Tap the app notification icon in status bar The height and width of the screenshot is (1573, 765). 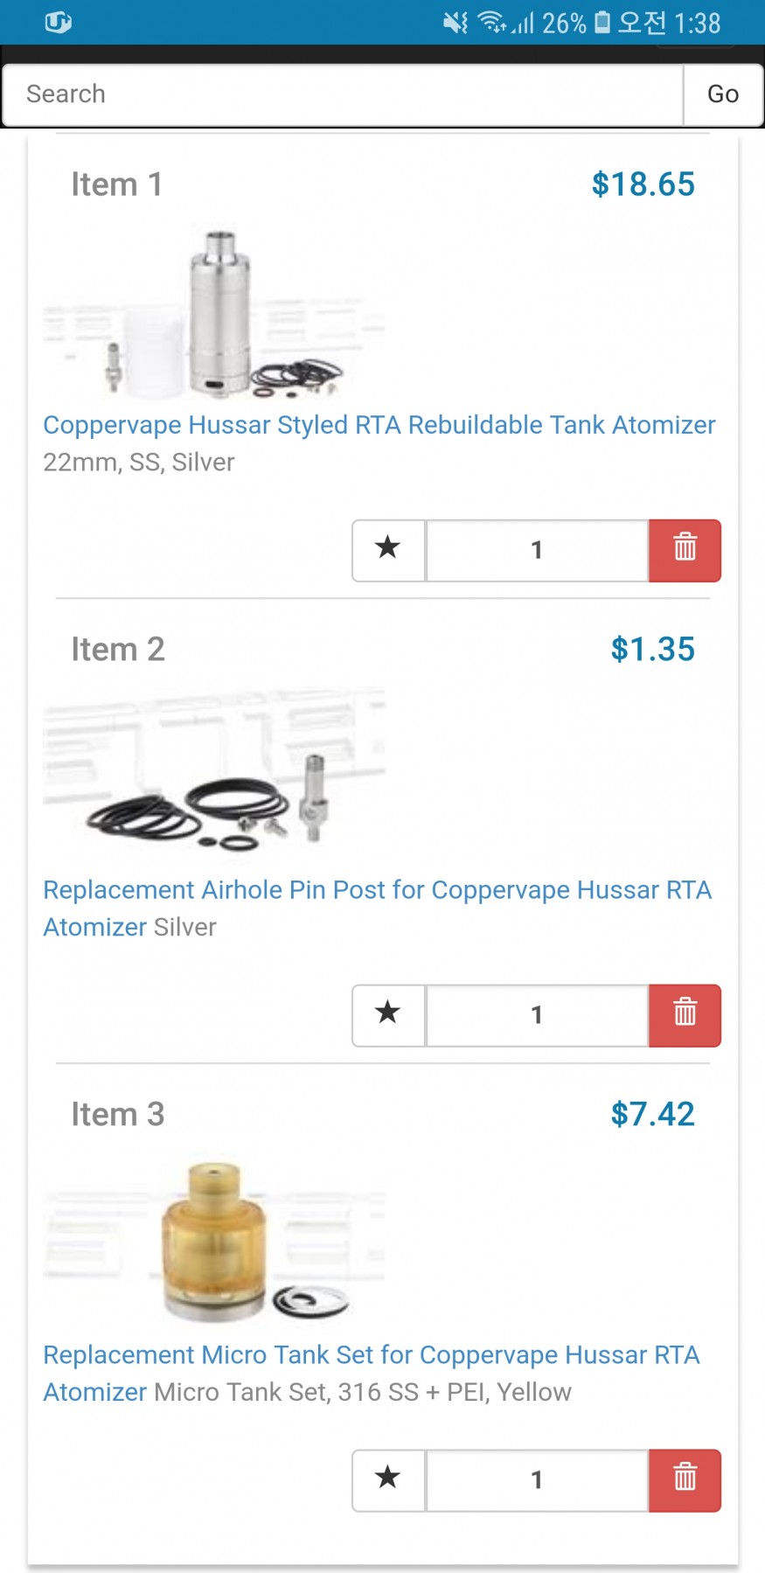[x=58, y=22]
